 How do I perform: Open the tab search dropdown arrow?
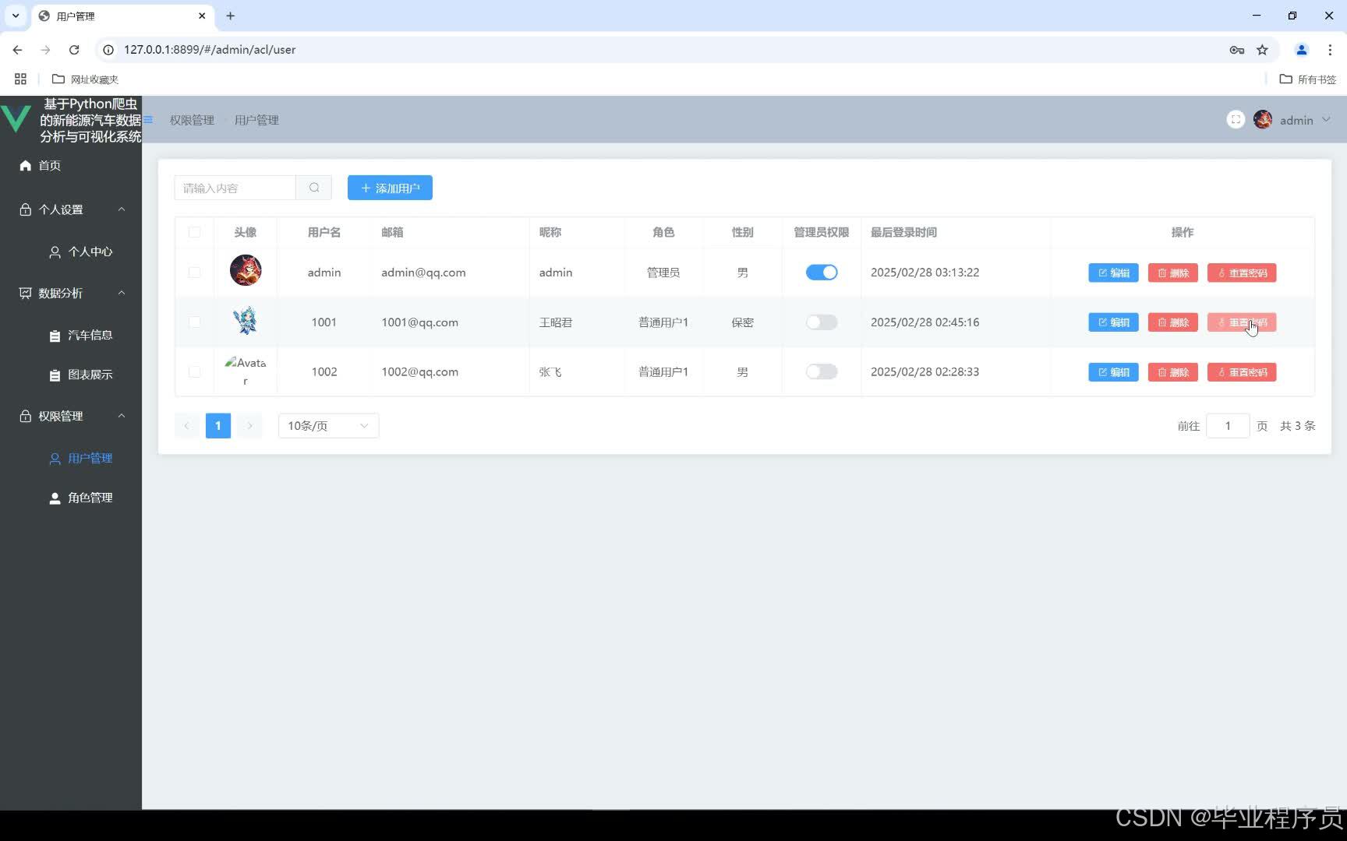pyautogui.click(x=16, y=16)
